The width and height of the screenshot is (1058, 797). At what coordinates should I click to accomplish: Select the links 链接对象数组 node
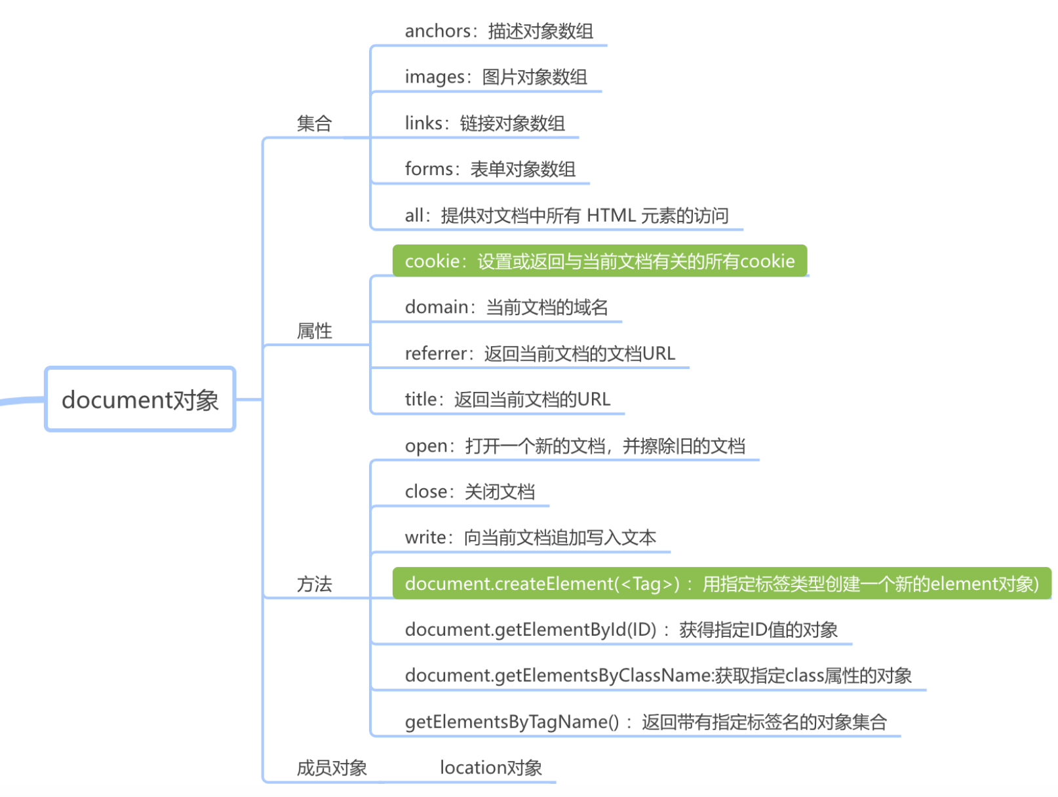click(x=484, y=123)
